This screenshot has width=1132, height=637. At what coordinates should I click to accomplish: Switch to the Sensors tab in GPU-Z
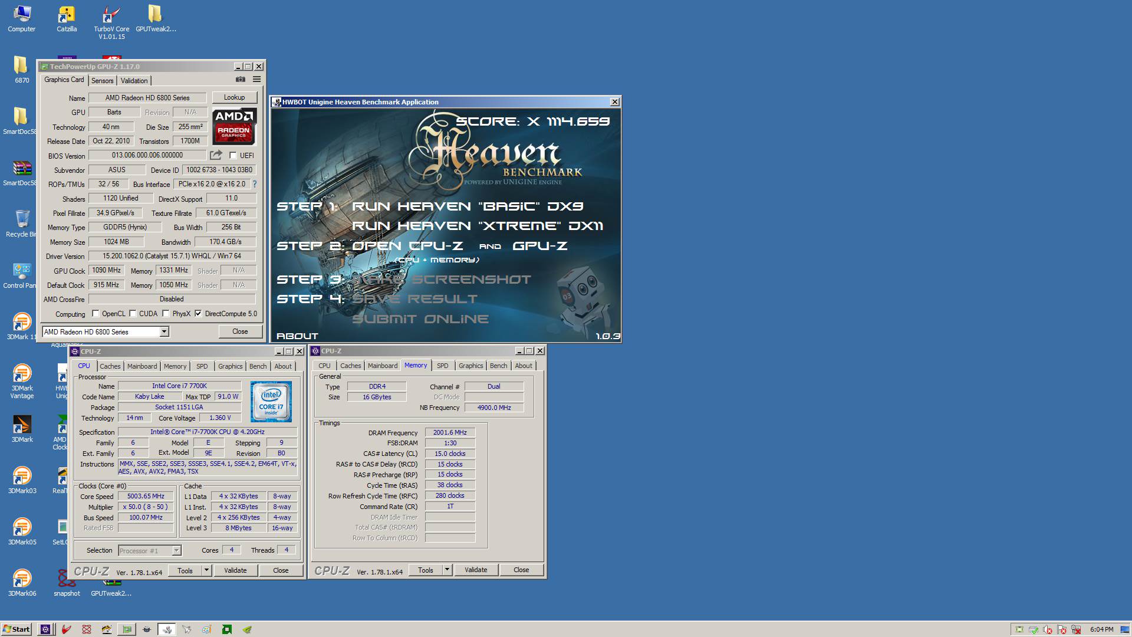click(102, 81)
